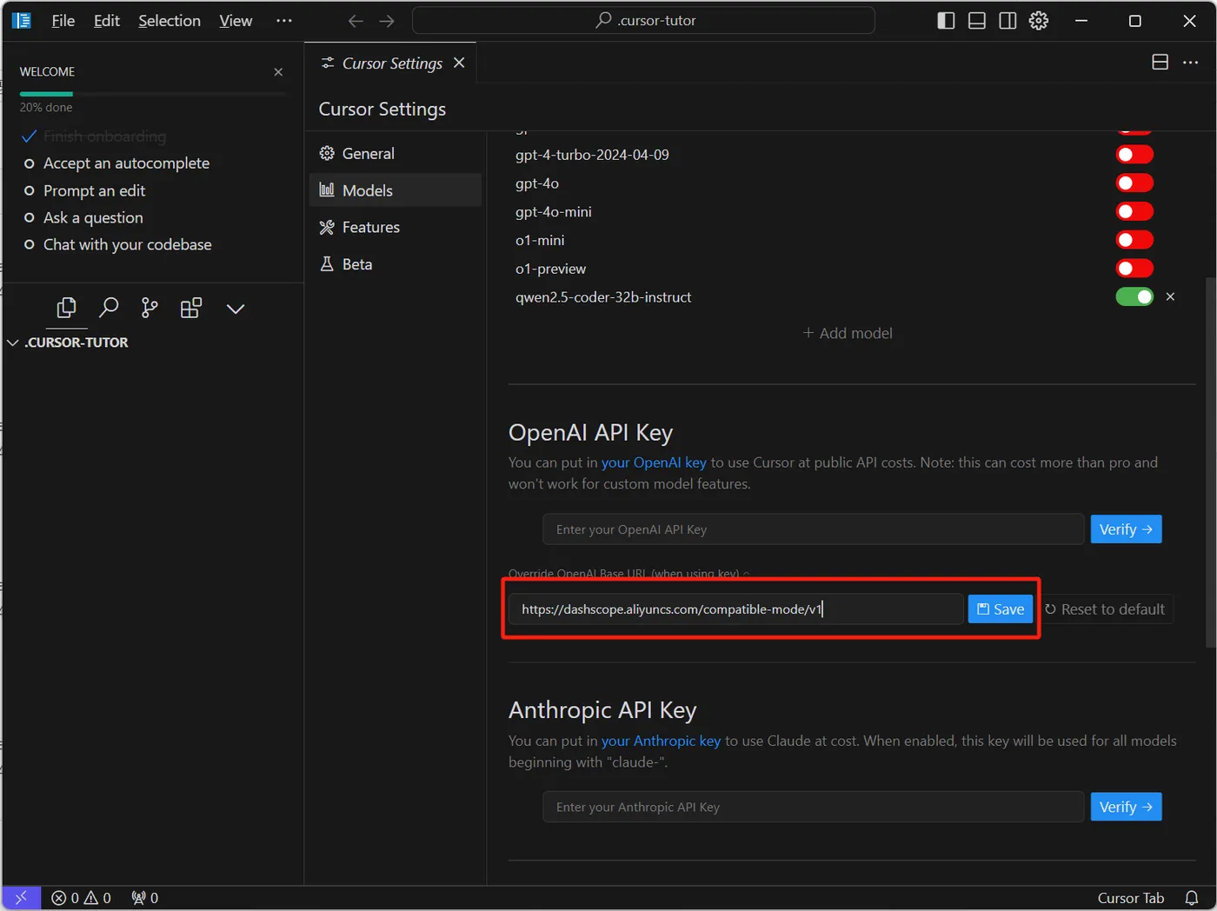The width and height of the screenshot is (1217, 911).
Task: Open remote window status bar icon
Action: tap(21, 898)
